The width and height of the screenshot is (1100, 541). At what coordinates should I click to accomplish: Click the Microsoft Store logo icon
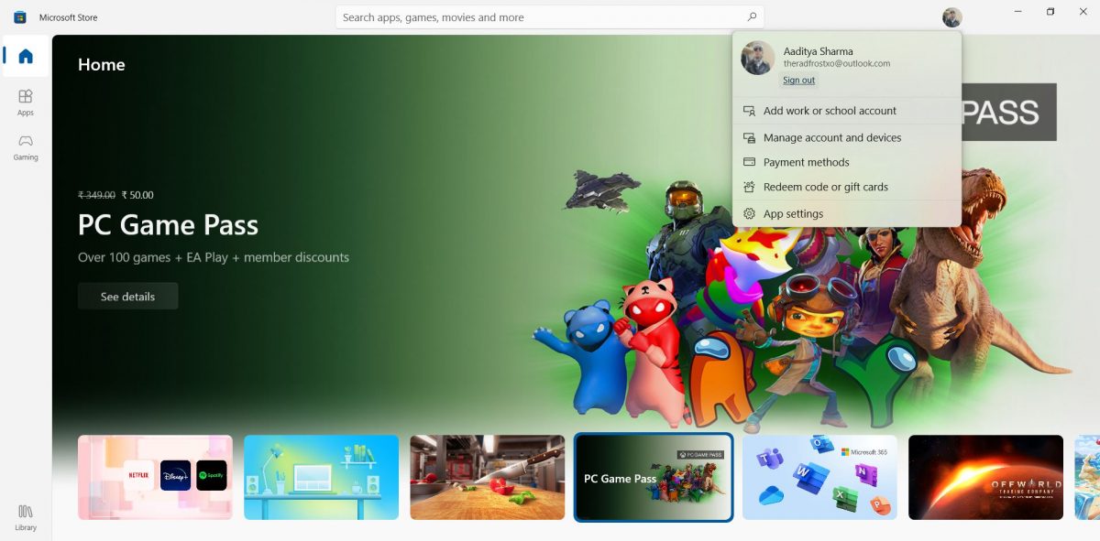click(20, 17)
